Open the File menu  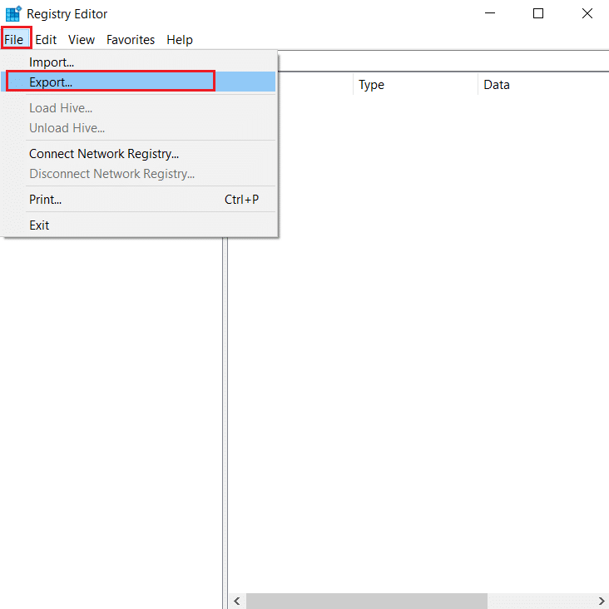pos(16,39)
